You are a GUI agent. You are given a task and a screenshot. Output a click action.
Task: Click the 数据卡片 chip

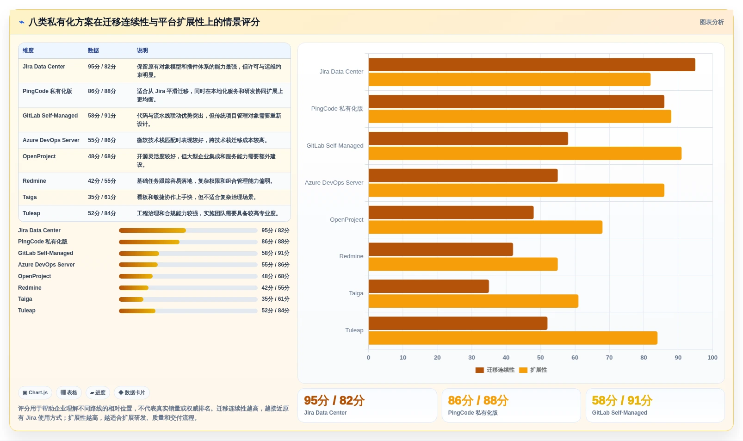132,392
